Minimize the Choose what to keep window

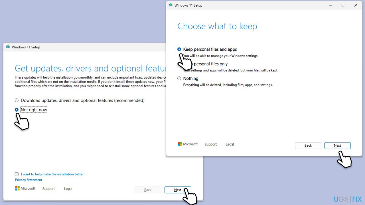[330, 5]
